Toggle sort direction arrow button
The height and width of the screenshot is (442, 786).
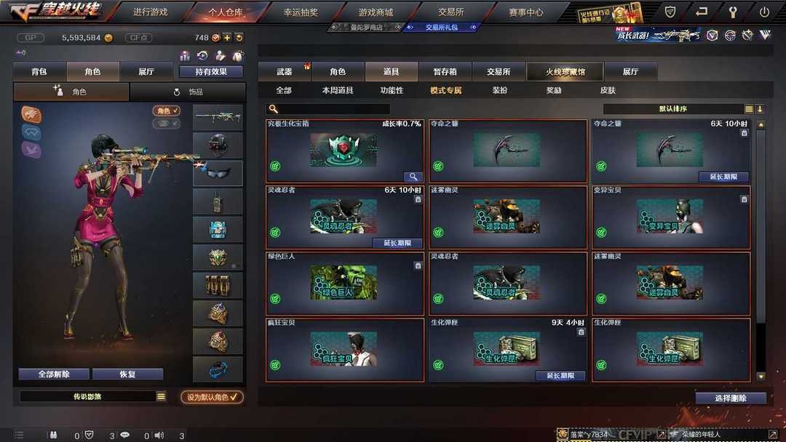tap(760, 108)
